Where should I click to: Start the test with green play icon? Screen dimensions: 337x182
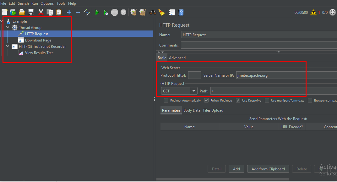pos(97,13)
